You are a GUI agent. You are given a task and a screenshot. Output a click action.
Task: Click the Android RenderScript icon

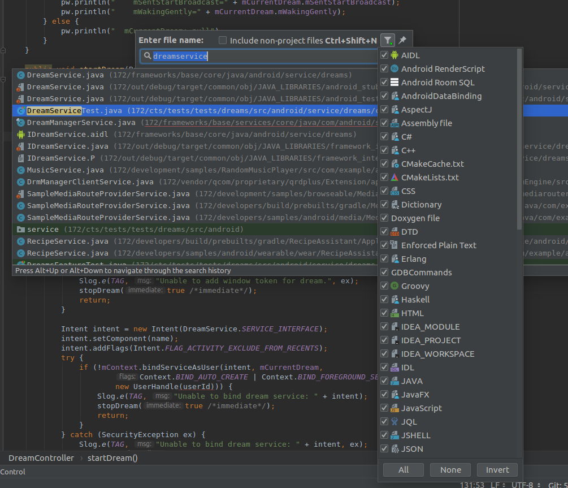(394, 68)
